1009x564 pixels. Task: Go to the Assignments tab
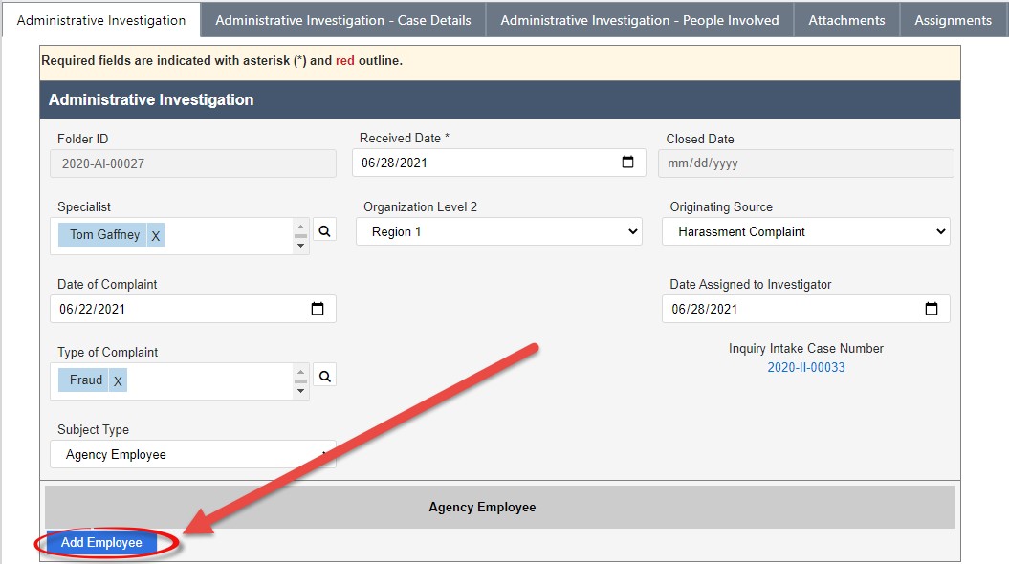tap(953, 20)
